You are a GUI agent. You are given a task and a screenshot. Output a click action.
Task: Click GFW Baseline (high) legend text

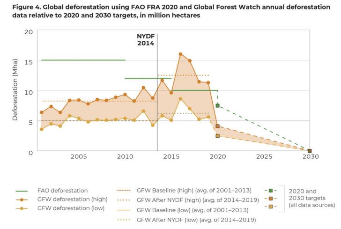click(x=194, y=191)
